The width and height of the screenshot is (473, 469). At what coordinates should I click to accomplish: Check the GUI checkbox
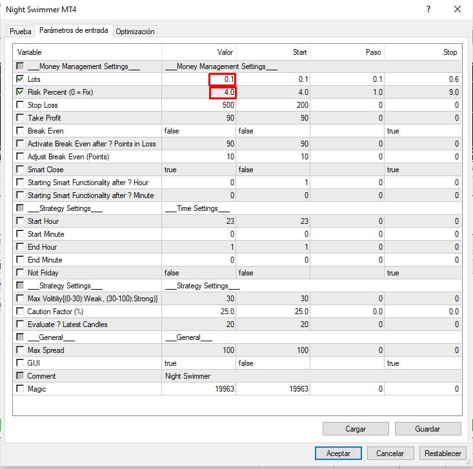point(20,363)
